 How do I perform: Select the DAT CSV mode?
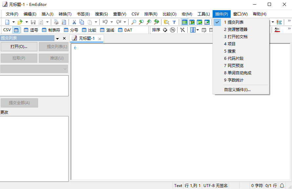[x=125, y=30]
